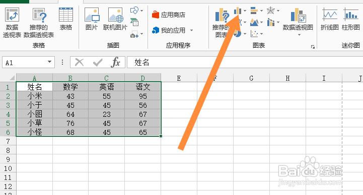Select row 10 header
Screen dimensions: 363x195
tap(8, 168)
